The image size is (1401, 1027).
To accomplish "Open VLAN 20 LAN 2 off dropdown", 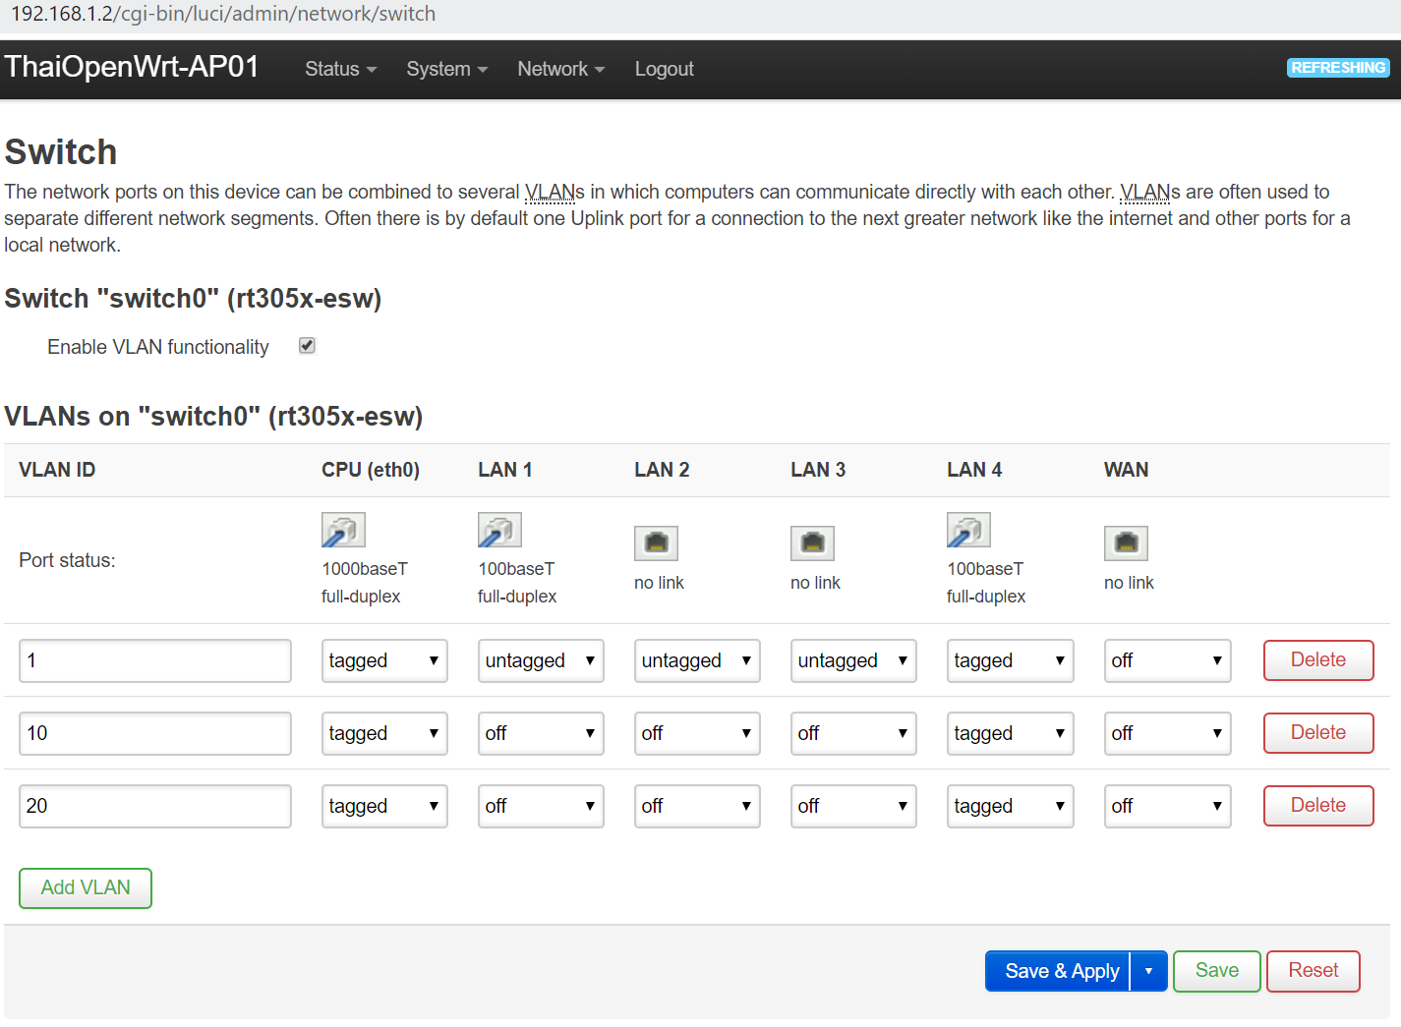I will pyautogui.click(x=697, y=806).
